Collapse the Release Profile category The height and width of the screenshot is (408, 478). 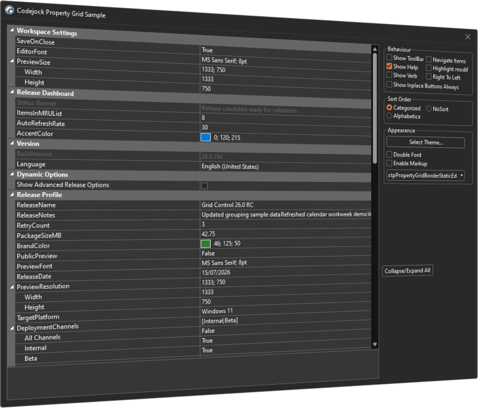click(12, 194)
